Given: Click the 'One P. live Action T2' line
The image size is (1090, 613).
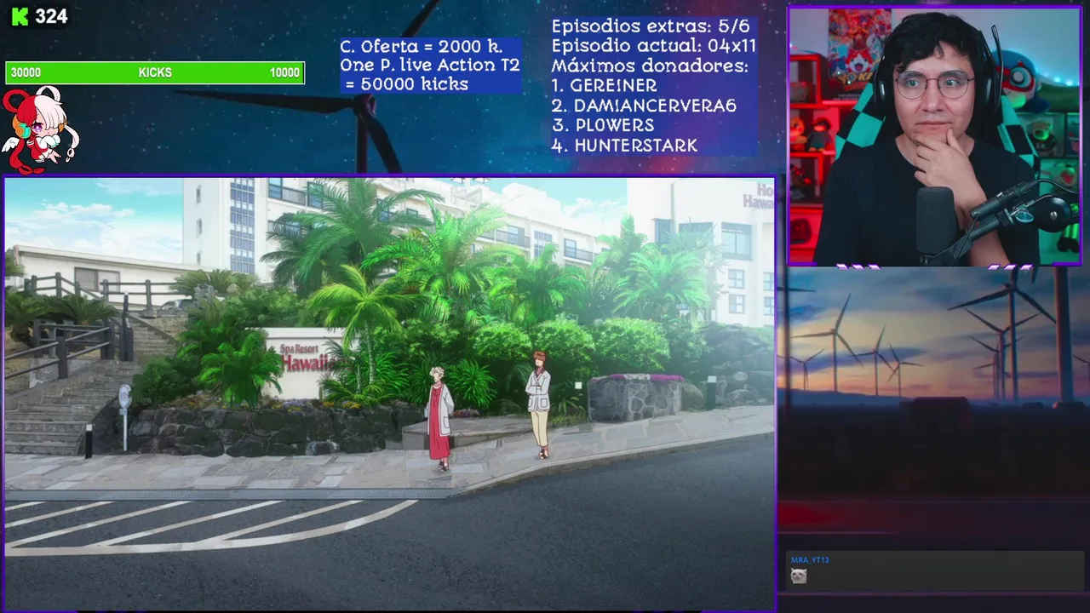Looking at the screenshot, I should [430, 65].
